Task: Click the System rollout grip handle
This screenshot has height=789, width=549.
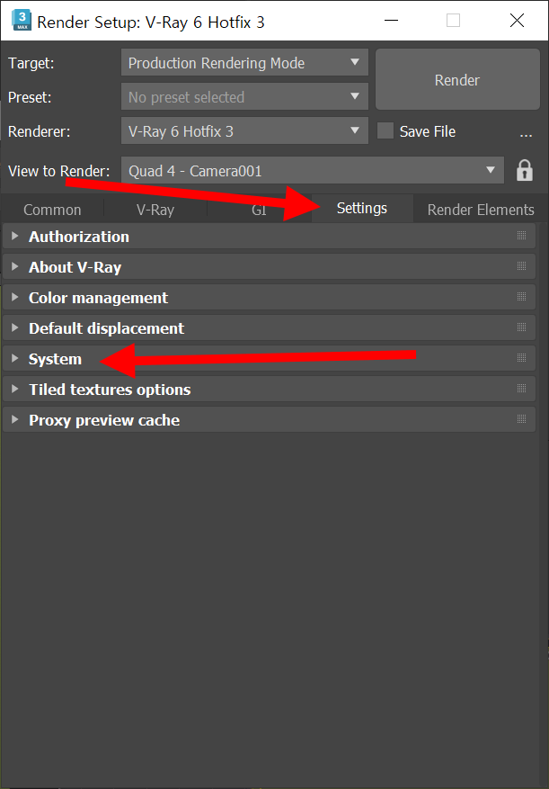Action: 521,358
